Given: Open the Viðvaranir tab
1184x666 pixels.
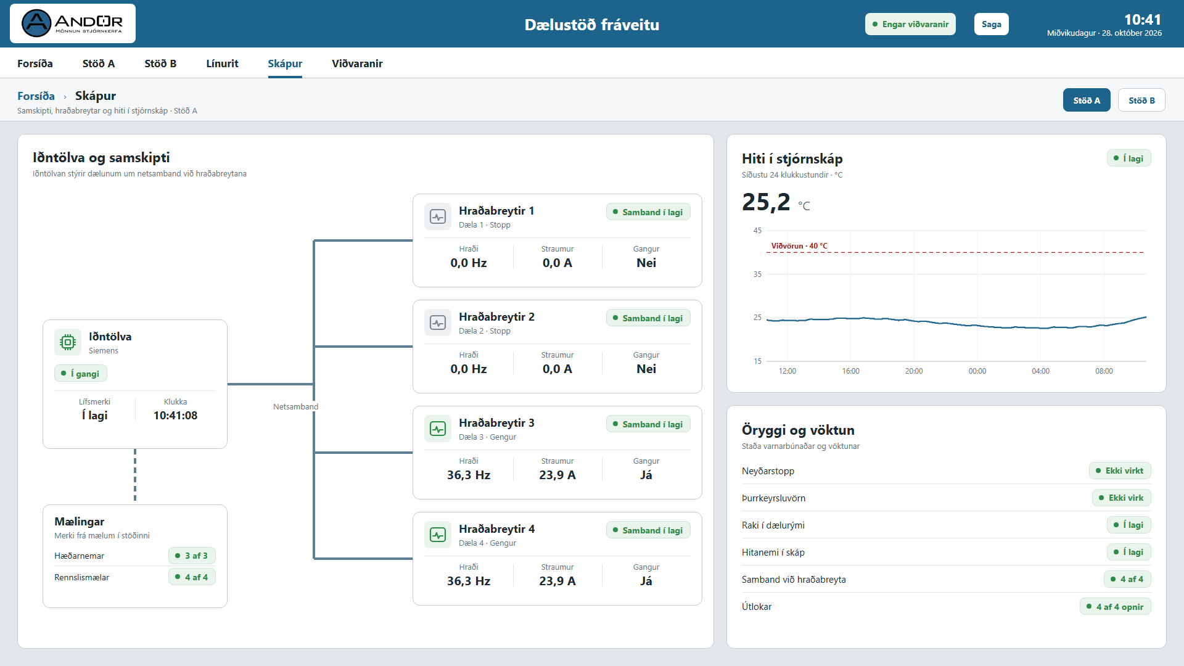Looking at the screenshot, I should pos(357,64).
